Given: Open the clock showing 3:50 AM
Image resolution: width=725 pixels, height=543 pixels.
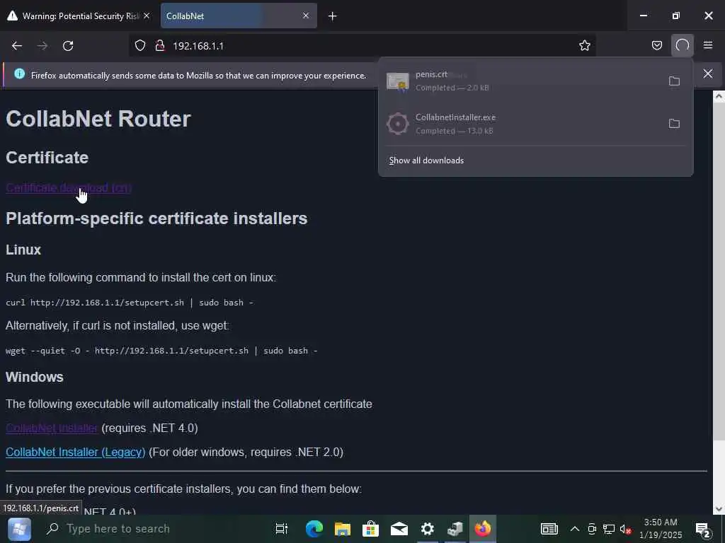Looking at the screenshot, I should pyautogui.click(x=661, y=529).
